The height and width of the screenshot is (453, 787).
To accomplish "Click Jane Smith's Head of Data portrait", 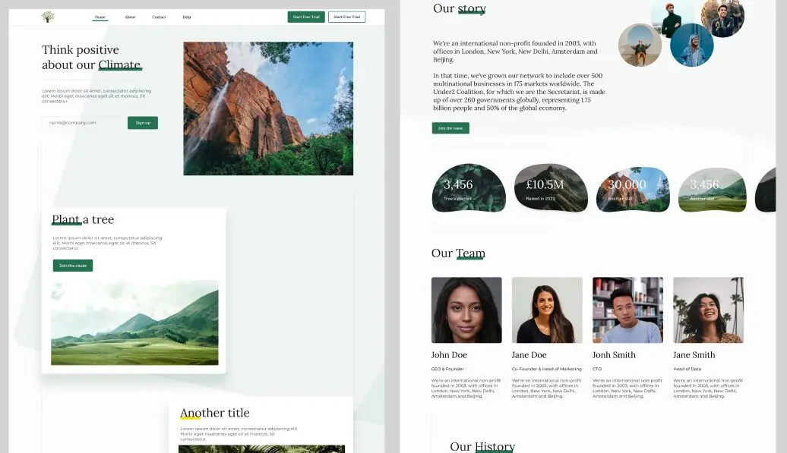I will coord(708,308).
